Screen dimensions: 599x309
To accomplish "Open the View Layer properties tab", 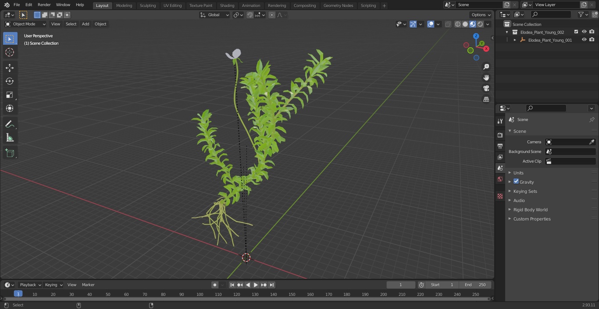I will [500, 157].
